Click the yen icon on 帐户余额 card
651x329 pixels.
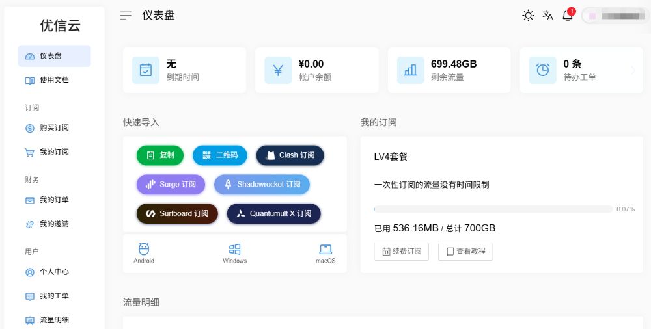point(278,70)
